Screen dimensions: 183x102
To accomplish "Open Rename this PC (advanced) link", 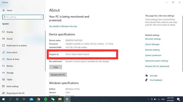I will point(157,66).
